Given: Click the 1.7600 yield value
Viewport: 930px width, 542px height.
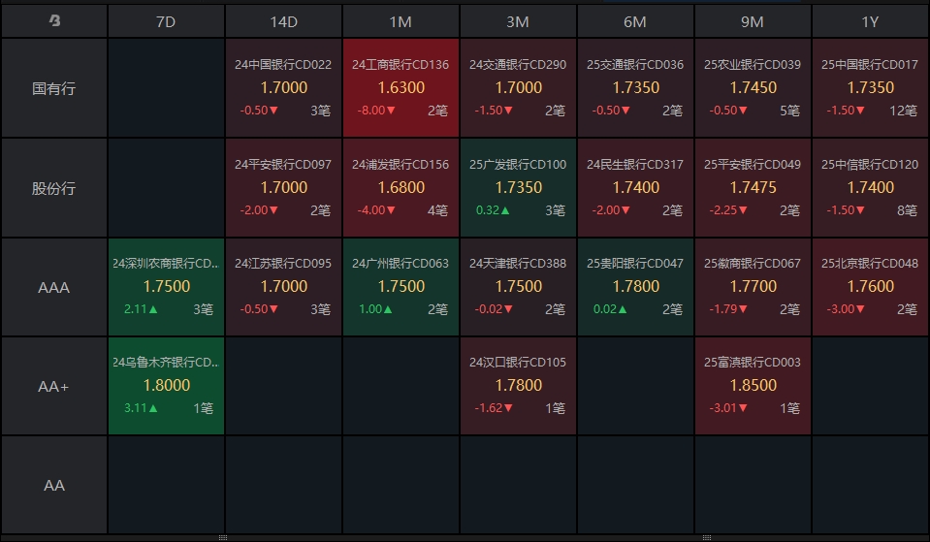Looking at the screenshot, I should (x=871, y=286).
